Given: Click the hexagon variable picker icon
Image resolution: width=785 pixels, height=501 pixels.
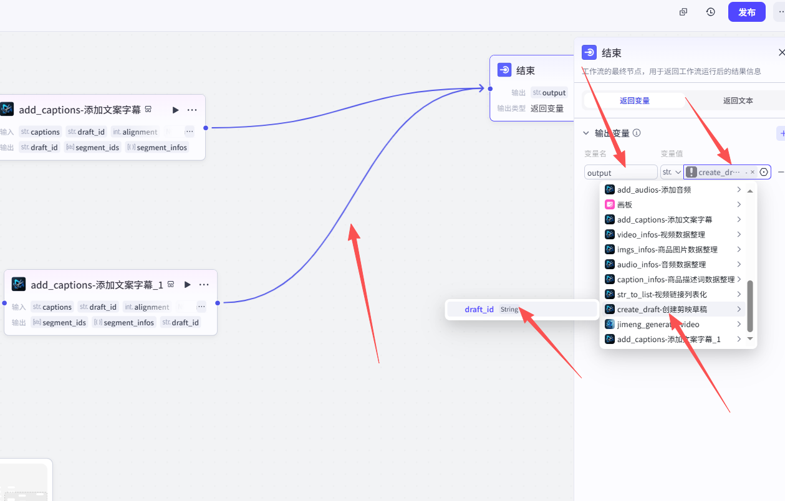Looking at the screenshot, I should [764, 172].
